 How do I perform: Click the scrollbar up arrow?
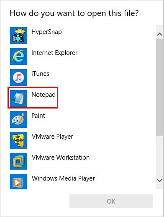pyautogui.click(x=159, y=34)
